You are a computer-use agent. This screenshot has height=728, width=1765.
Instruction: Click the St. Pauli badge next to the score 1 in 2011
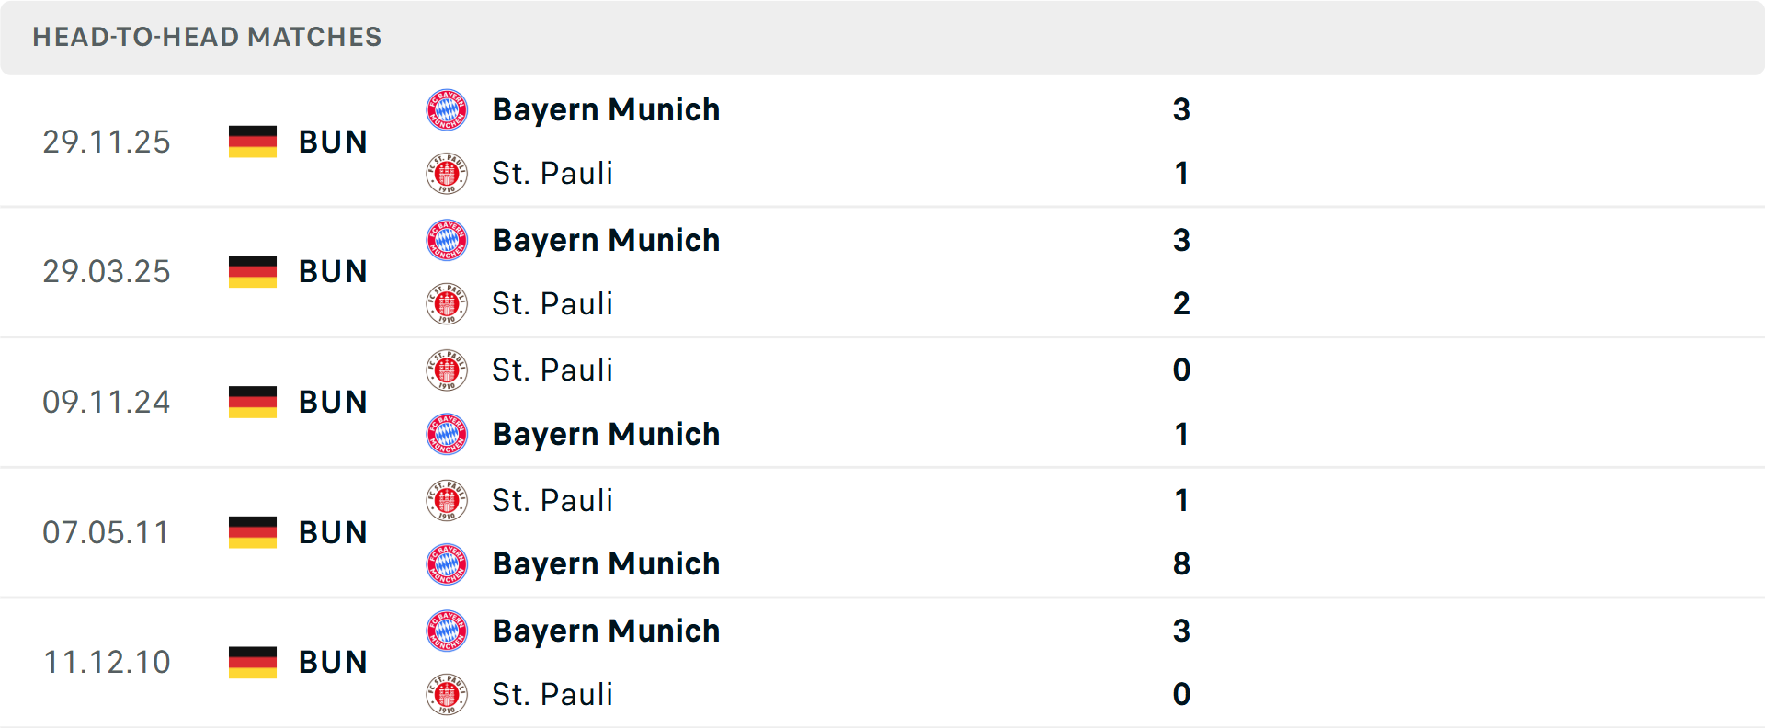pyautogui.click(x=448, y=500)
